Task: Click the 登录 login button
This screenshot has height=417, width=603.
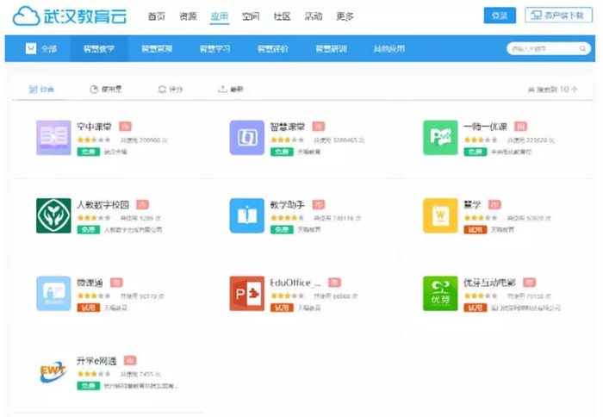Action: (500, 16)
